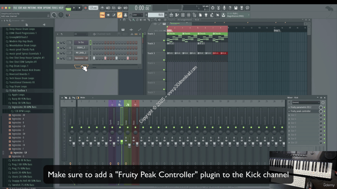
Task: Mute the OSDH1_5 channel green light
Action: coord(58,48)
